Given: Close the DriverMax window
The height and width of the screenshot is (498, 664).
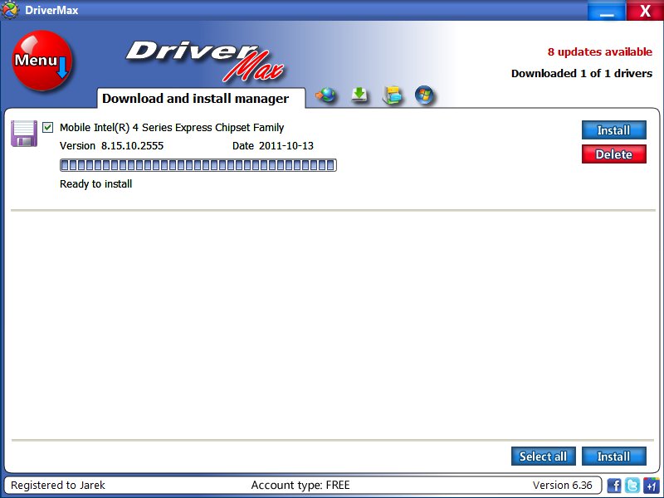Looking at the screenshot, I should (645, 10).
